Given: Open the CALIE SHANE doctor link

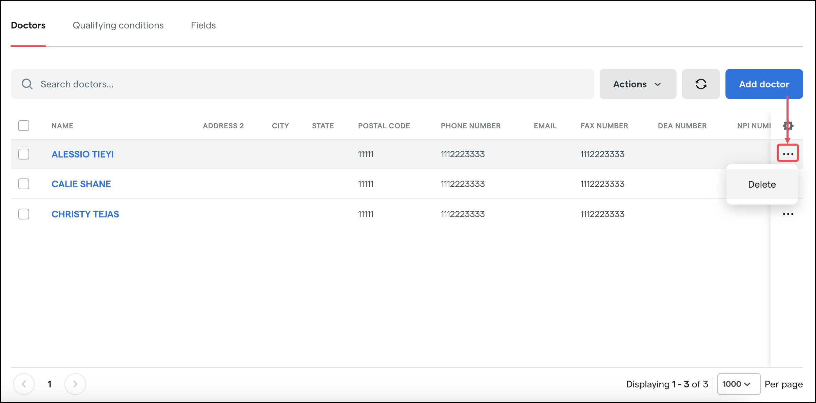Looking at the screenshot, I should pos(81,184).
